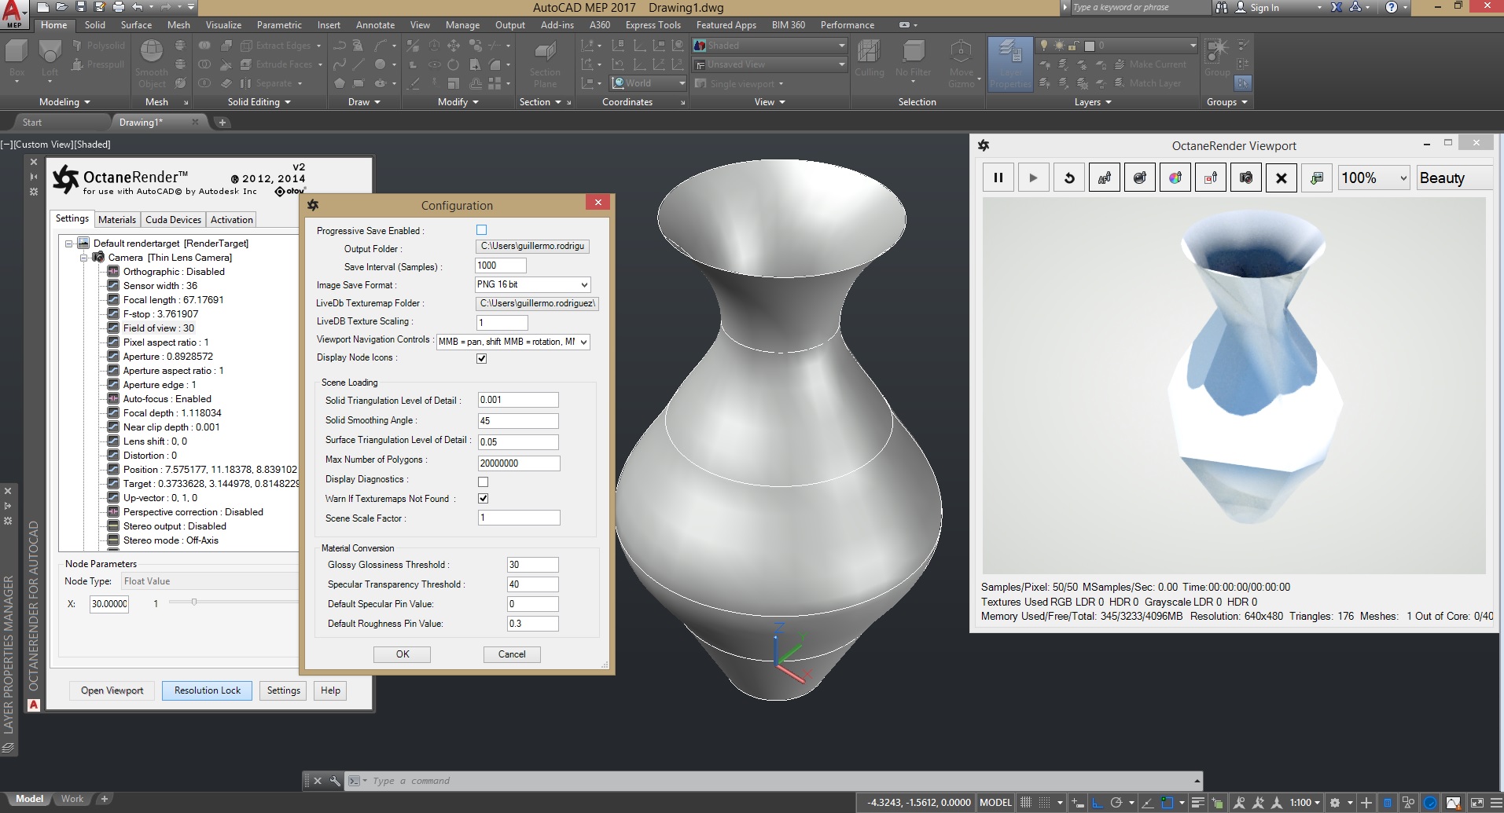1504x813 pixels.
Task: Click the Open Viewport button
Action: tap(112, 690)
